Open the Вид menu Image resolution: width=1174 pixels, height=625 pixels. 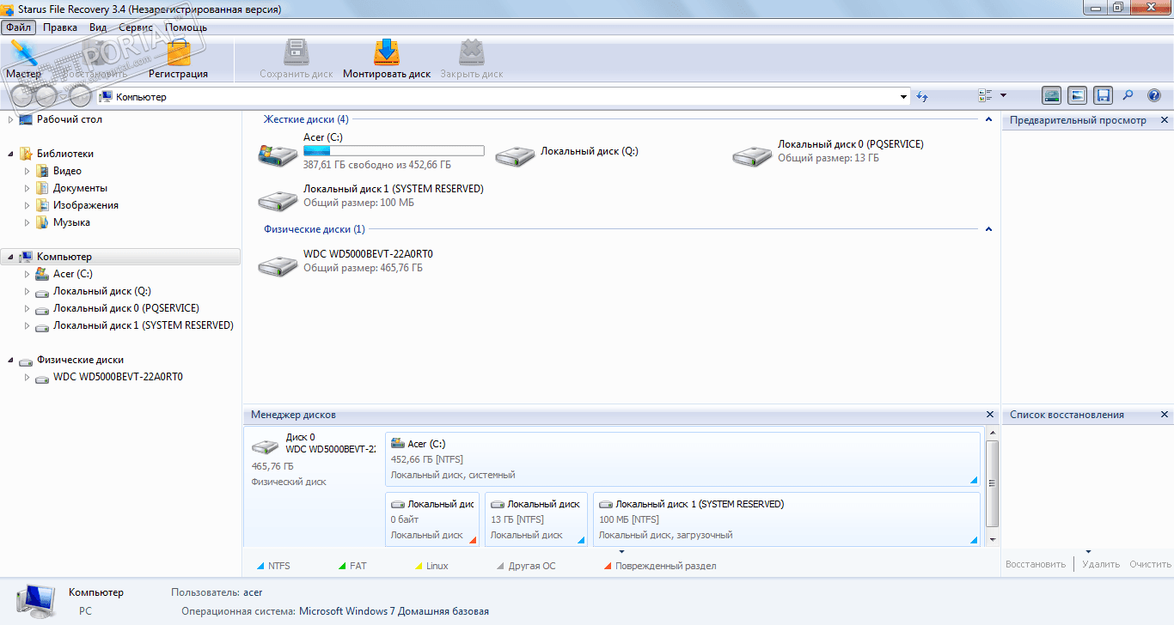[x=98, y=27]
